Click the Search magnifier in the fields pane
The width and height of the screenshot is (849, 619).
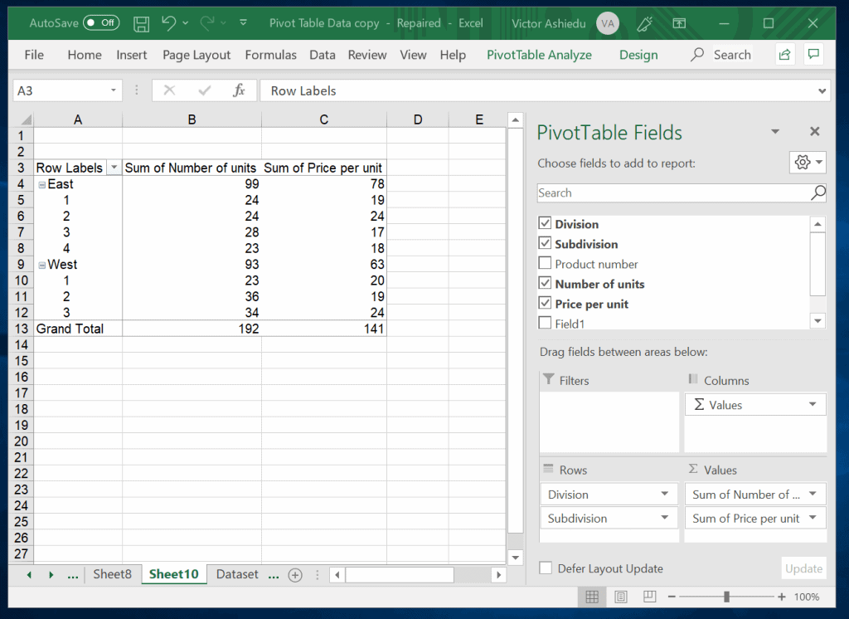817,193
